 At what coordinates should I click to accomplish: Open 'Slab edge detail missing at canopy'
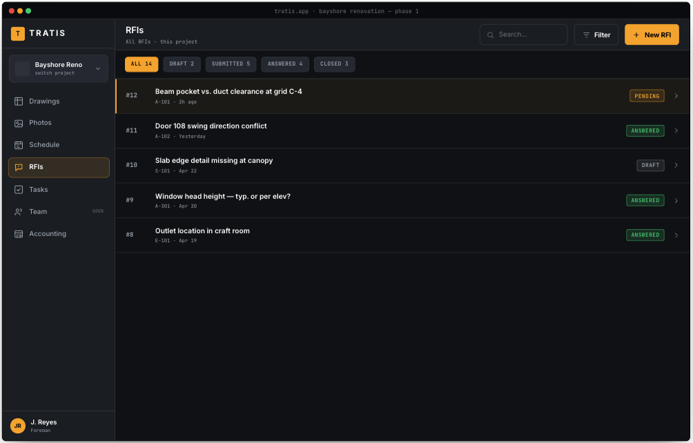click(214, 160)
